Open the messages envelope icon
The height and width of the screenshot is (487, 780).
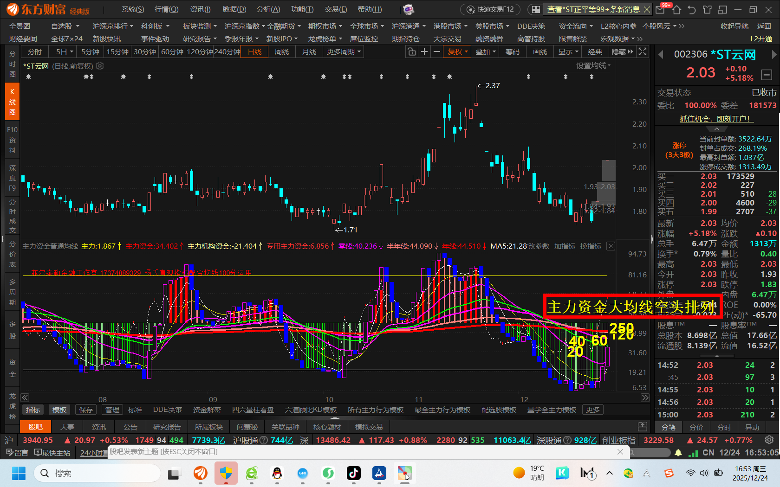[660, 10]
